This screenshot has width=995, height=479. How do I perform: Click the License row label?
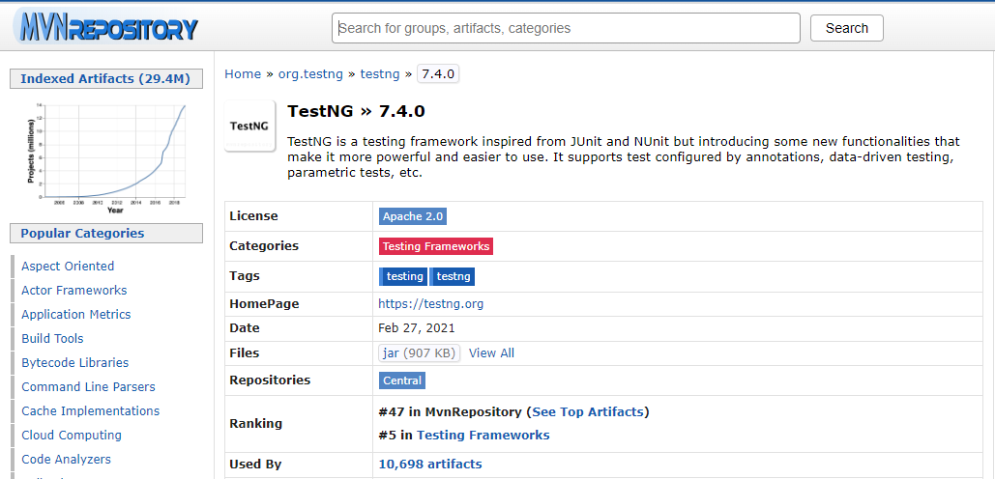click(x=253, y=216)
